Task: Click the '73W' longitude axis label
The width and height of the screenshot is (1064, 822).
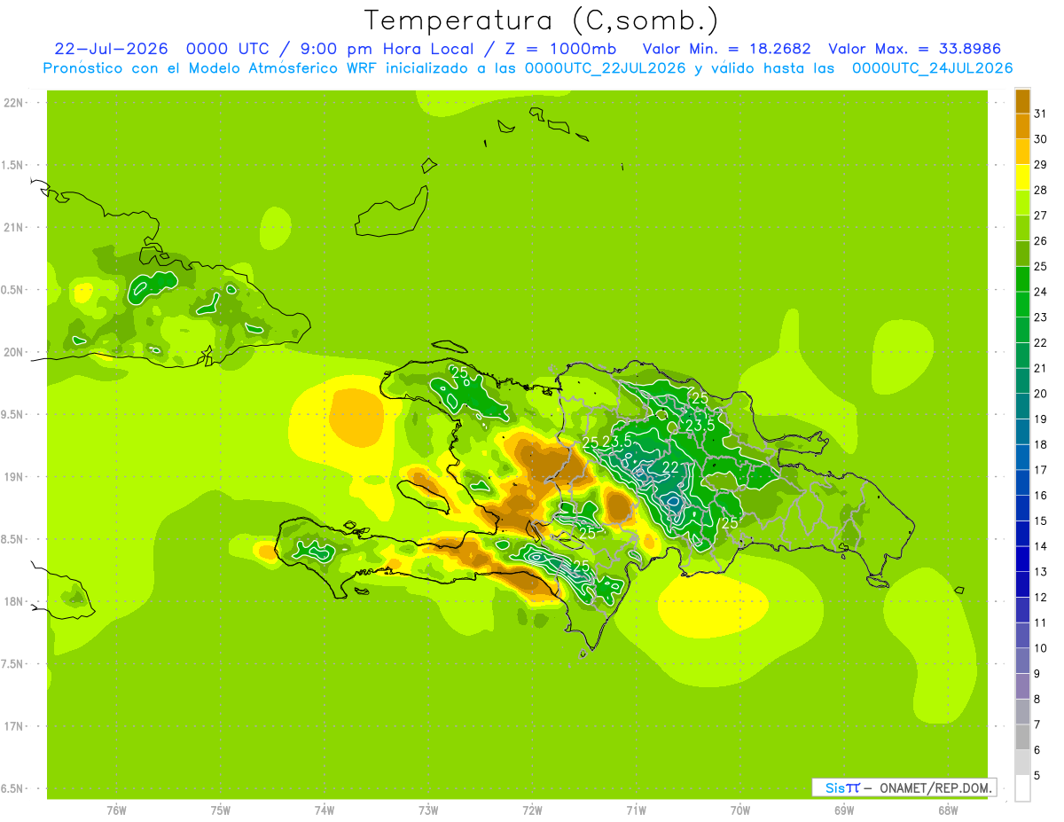Action: point(428,810)
